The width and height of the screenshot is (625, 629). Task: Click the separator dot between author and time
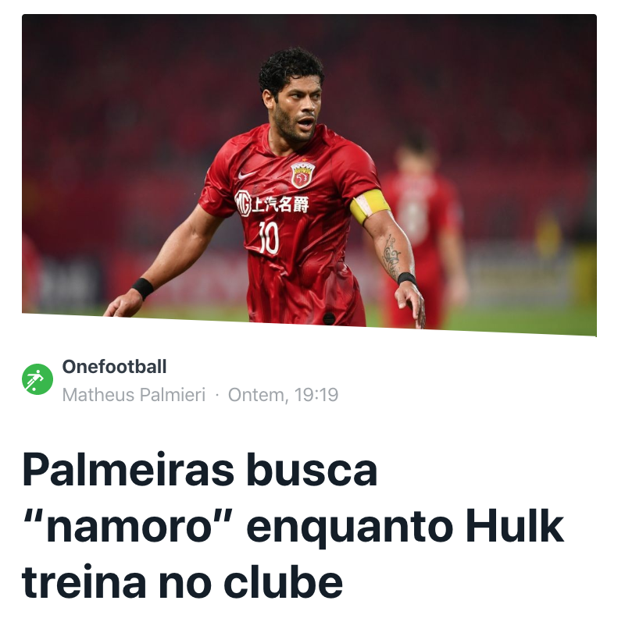pyautogui.click(x=217, y=395)
